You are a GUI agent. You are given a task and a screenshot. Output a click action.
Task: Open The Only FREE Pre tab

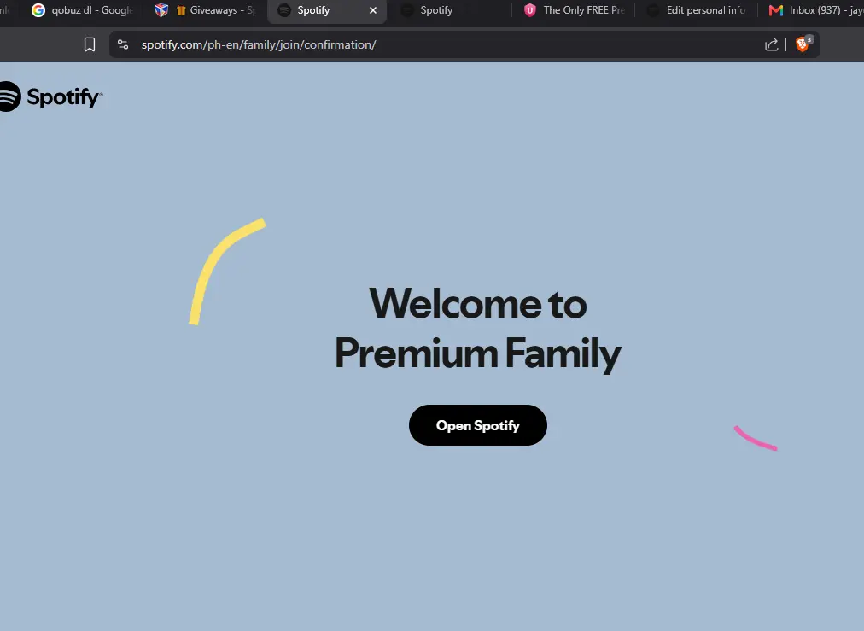tap(575, 10)
